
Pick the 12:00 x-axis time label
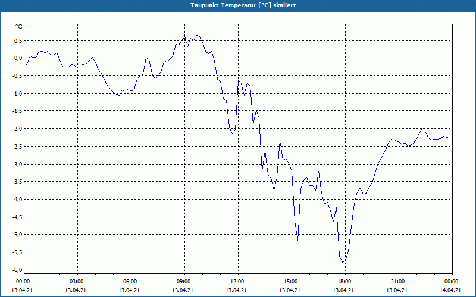pyautogui.click(x=237, y=282)
